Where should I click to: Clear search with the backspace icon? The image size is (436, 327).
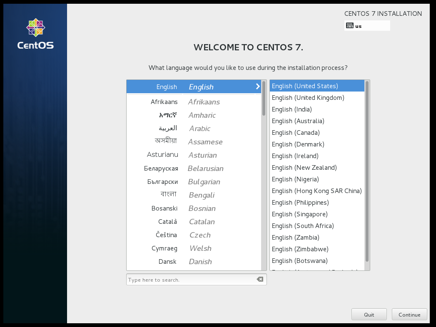(x=260, y=279)
